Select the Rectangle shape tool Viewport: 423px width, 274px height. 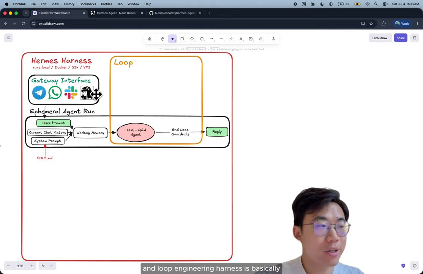click(182, 39)
